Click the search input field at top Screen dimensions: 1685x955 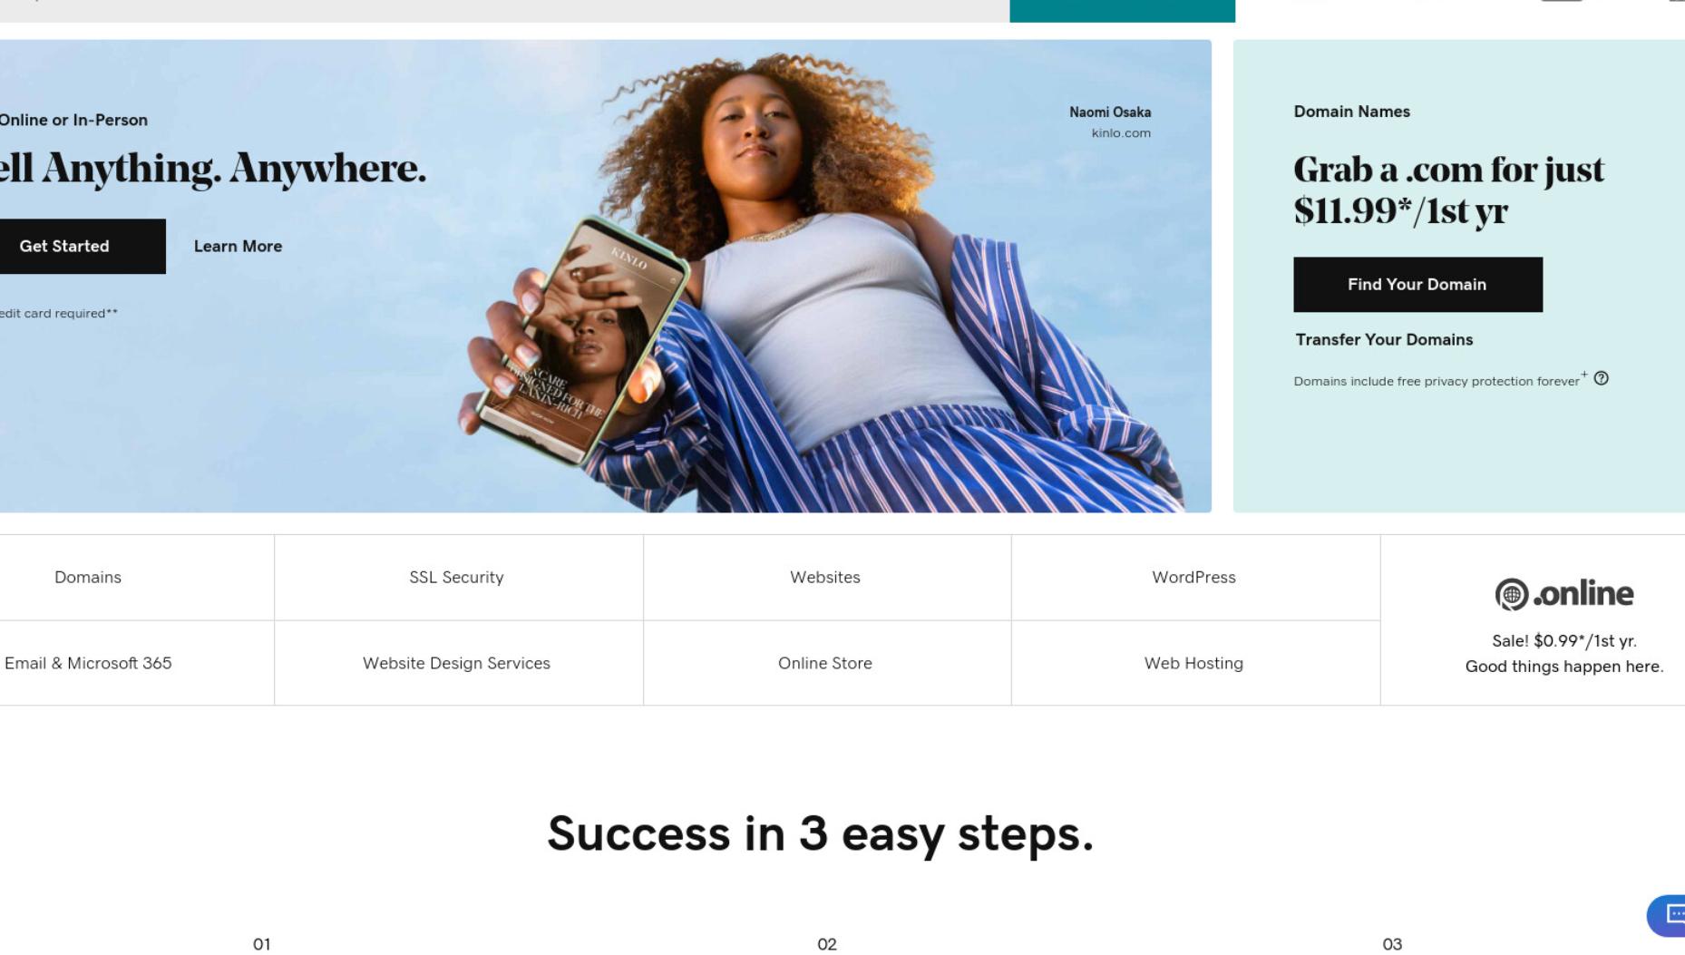[x=504, y=11]
